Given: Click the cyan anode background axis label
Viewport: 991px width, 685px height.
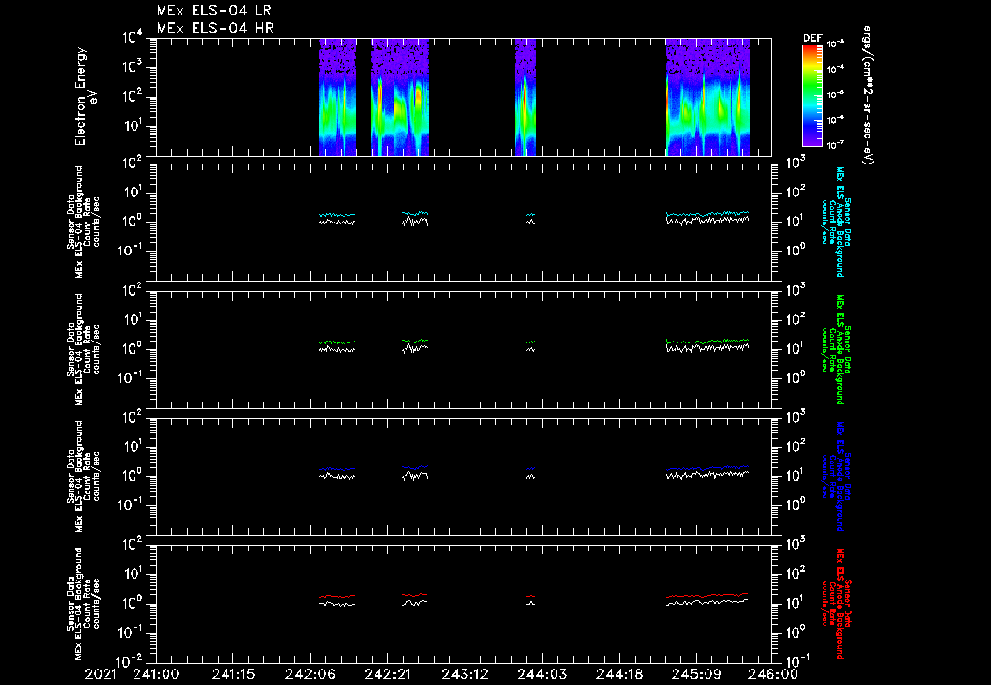Looking at the screenshot, I should coord(835,222).
